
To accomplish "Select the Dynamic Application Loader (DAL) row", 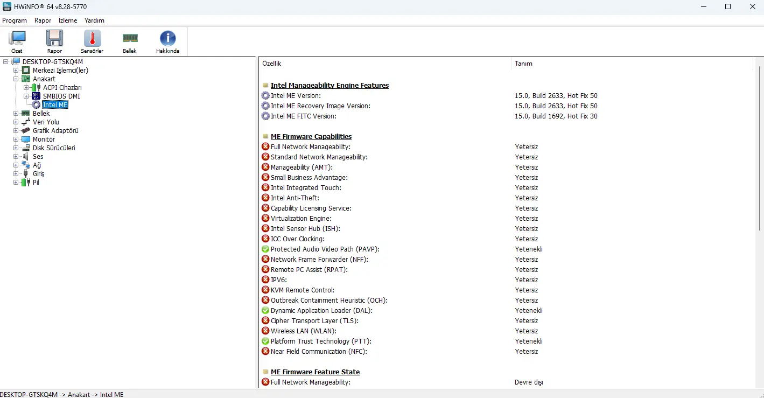I will (x=506, y=311).
